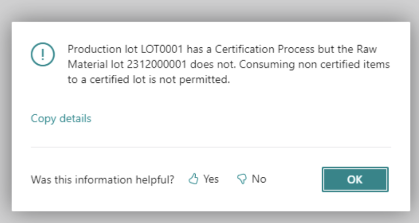Viewport: 419px width, 223px height.
Task: Click the exclamation warning icon
Action: [x=41, y=54]
